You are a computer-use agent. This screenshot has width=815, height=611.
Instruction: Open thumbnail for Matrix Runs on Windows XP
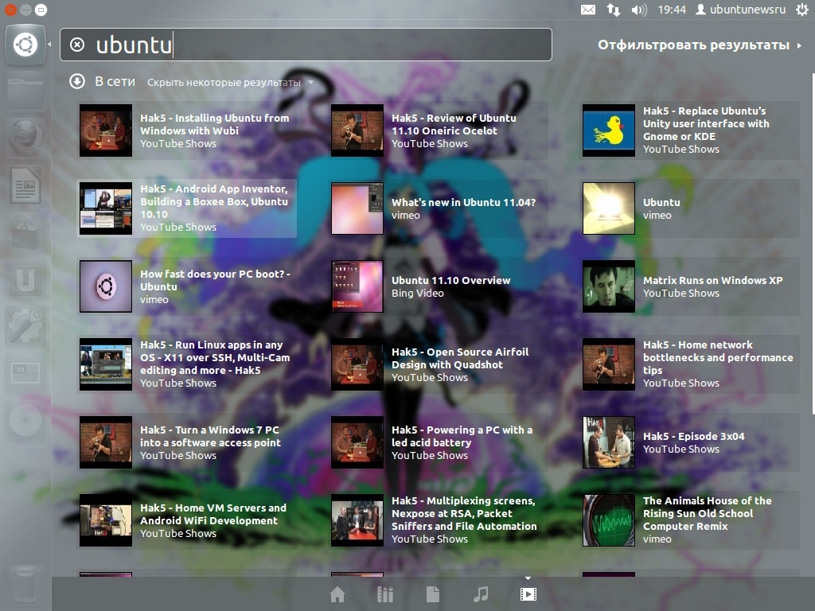[x=609, y=286]
